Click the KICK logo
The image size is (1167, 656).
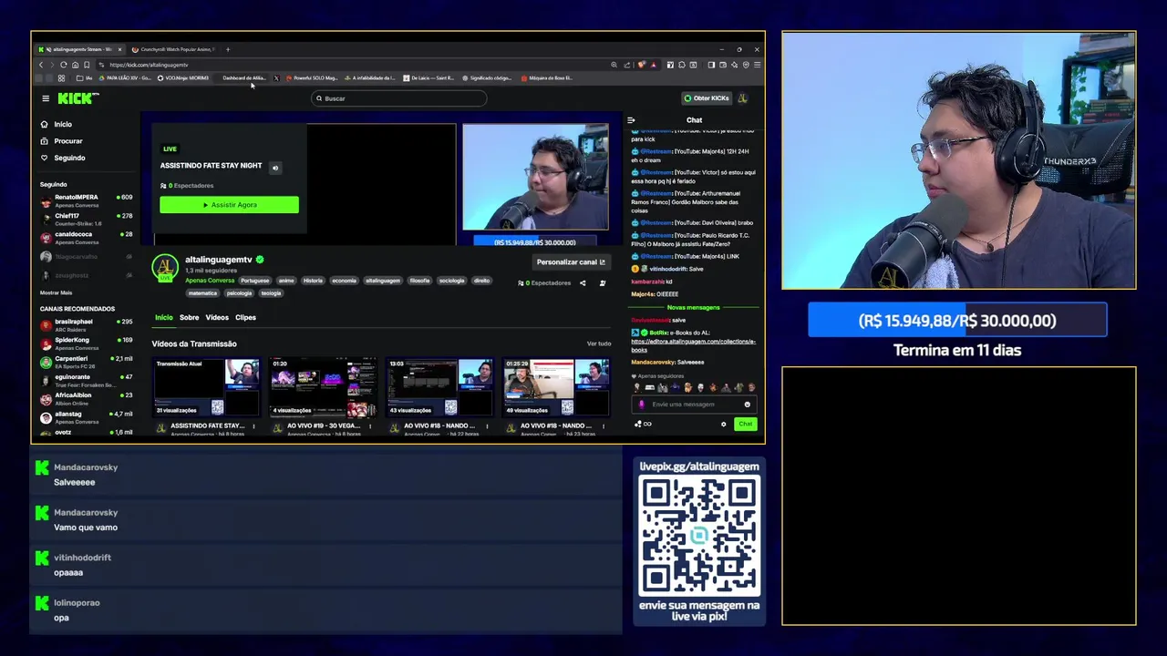pos(75,98)
